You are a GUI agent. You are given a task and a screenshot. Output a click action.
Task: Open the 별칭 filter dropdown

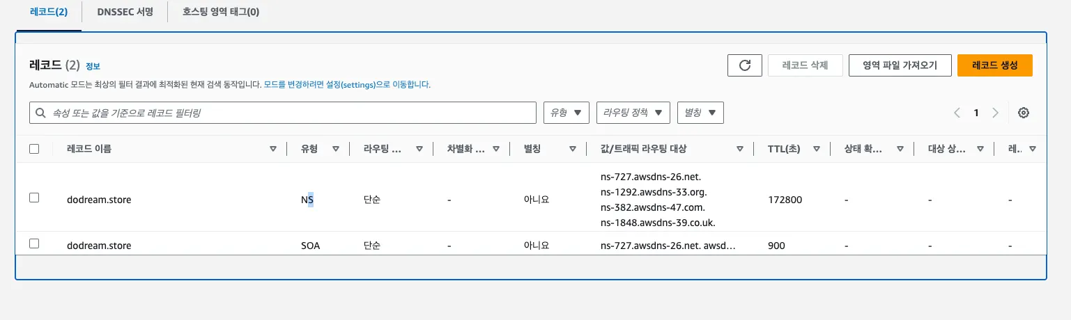tap(700, 113)
